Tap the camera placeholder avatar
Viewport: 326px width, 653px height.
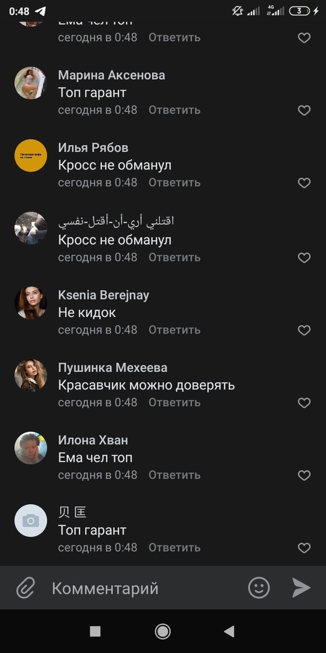point(31,521)
